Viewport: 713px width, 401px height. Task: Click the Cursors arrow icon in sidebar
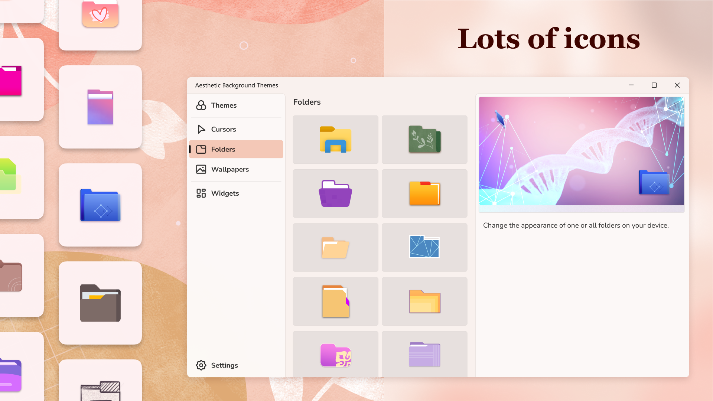pos(201,129)
